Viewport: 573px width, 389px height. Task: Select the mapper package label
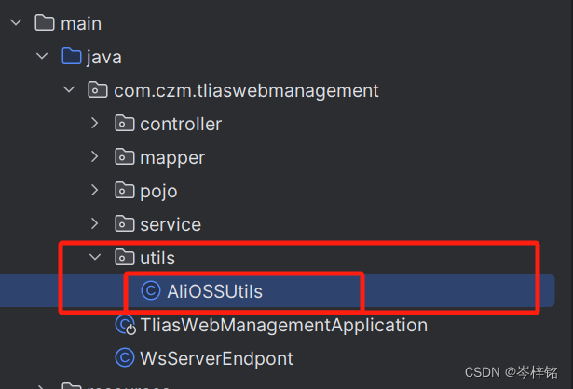[x=172, y=157]
